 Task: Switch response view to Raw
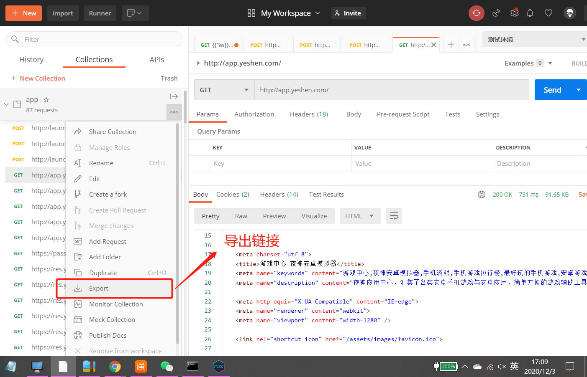241,216
